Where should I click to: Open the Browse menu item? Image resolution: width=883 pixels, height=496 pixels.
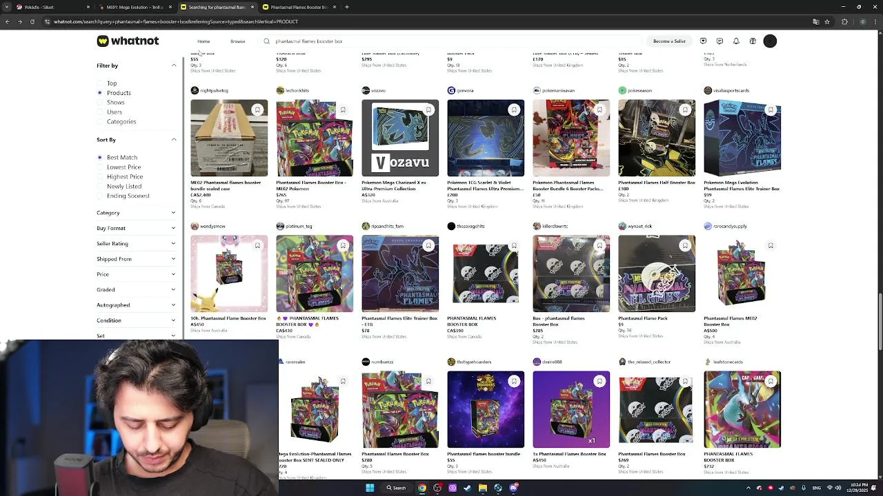point(238,41)
